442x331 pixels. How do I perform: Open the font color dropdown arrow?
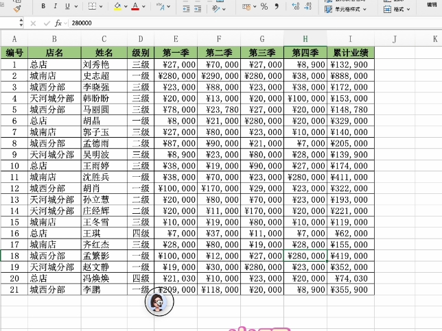pos(143,6)
